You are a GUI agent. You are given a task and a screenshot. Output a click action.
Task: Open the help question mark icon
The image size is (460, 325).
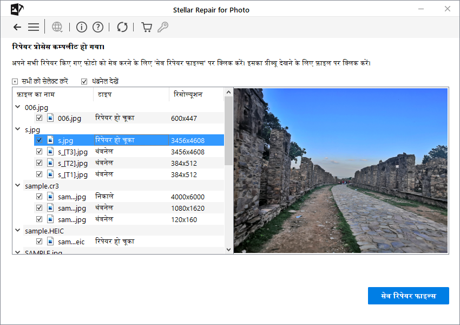[x=98, y=27]
